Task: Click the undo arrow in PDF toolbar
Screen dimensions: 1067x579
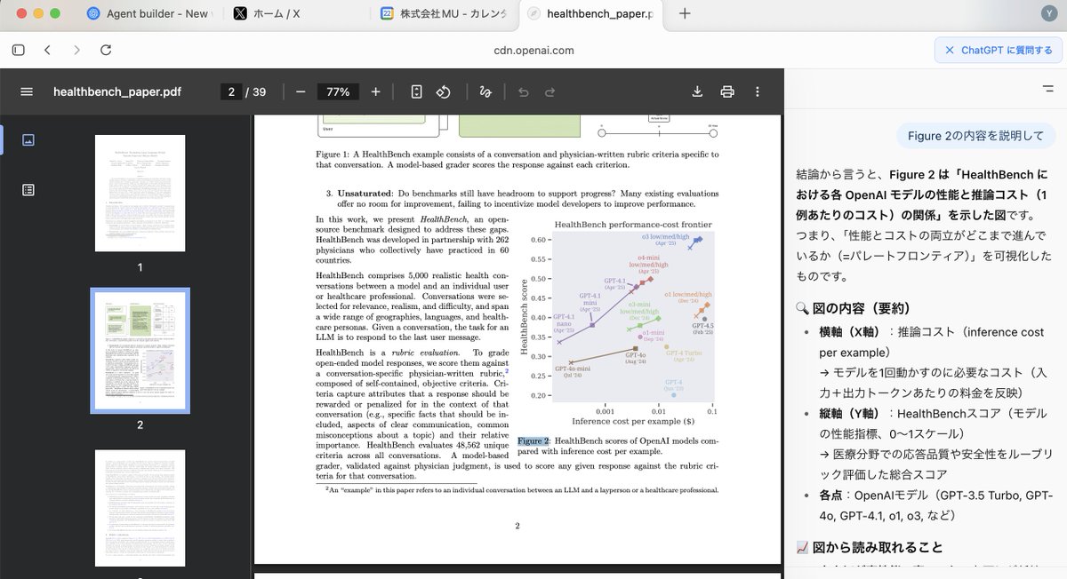Action: tap(524, 91)
